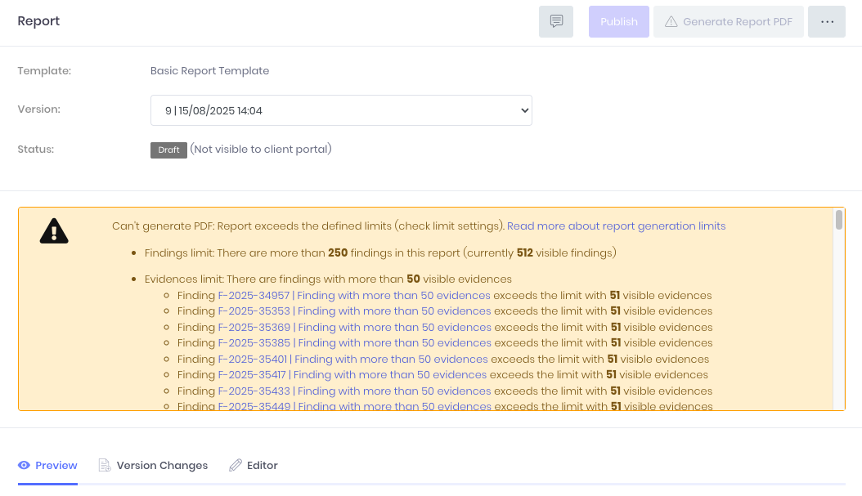Image resolution: width=862 pixels, height=496 pixels.
Task: Open finding F-2025-35433 link
Action: [x=354, y=391]
